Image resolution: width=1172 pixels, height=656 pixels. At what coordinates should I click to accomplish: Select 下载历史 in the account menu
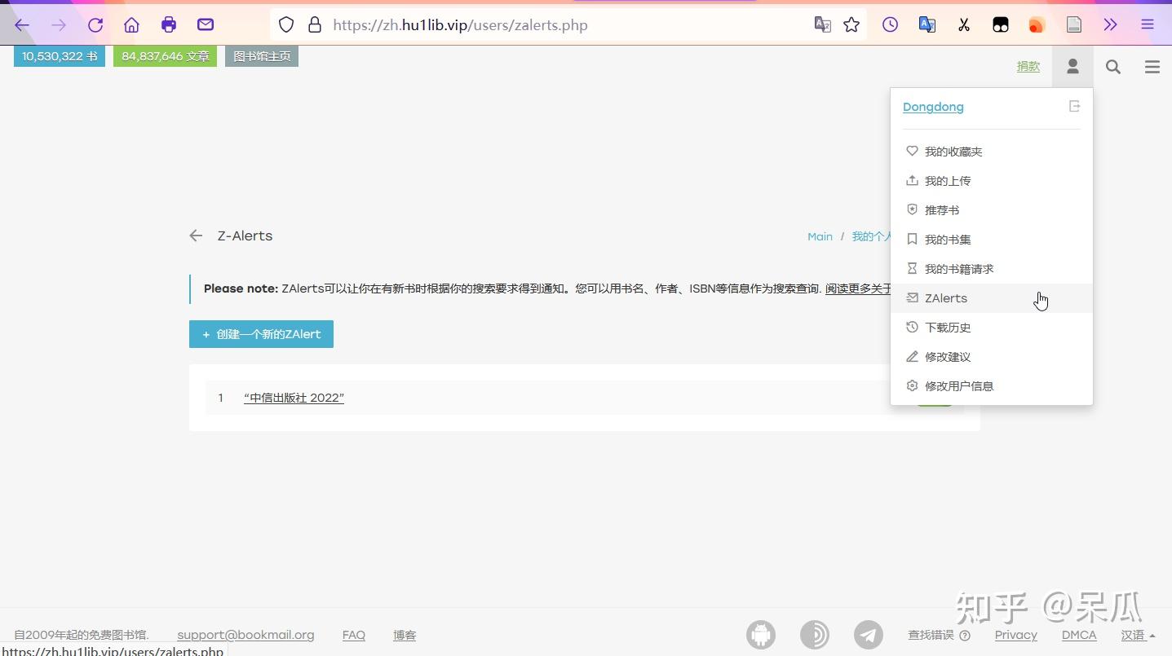[x=949, y=327]
